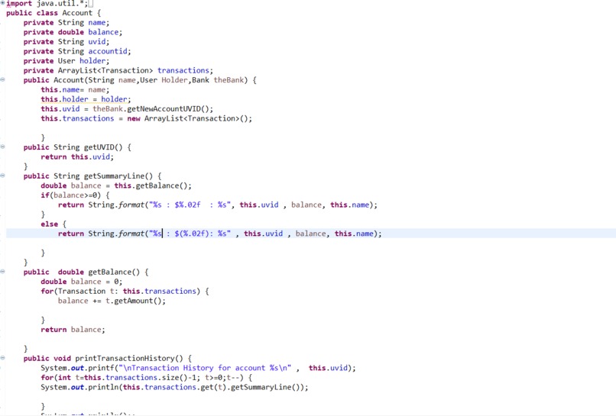This screenshot has height=416, width=616.
Task: Click the 'for(int t=this.transactions.size()-1' loop line
Action: [x=147, y=378]
